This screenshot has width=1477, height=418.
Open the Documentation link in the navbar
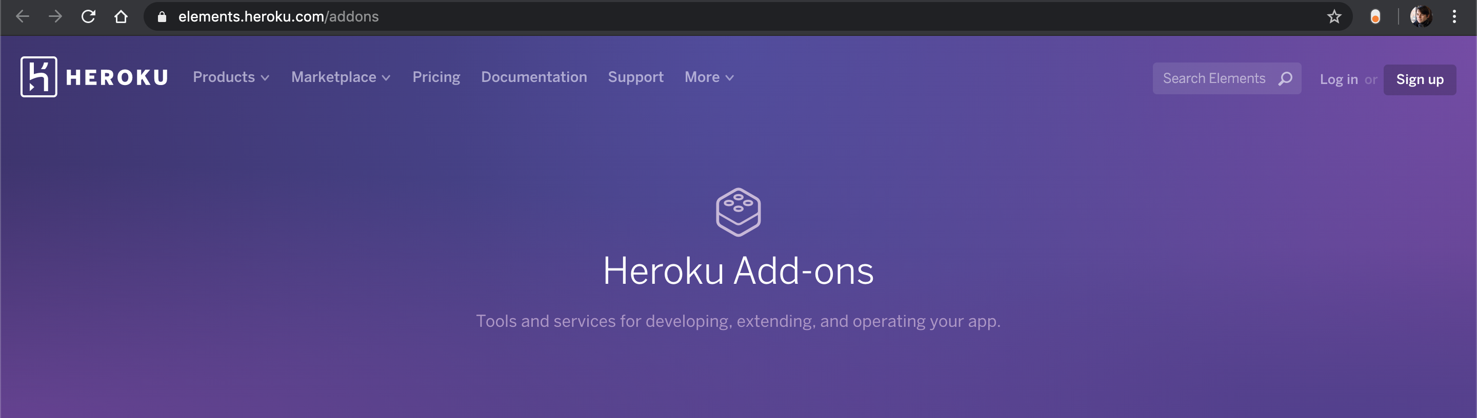(534, 77)
